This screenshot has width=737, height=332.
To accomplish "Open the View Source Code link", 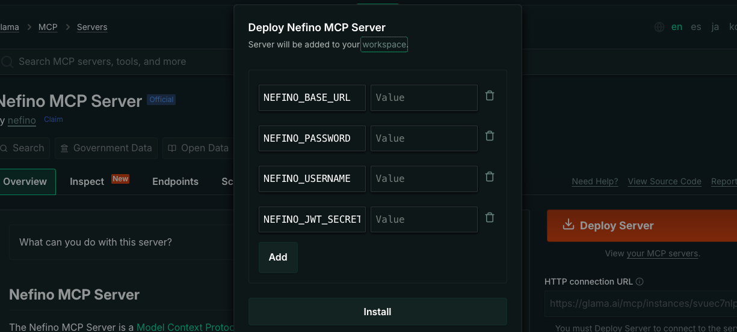I will (x=664, y=181).
